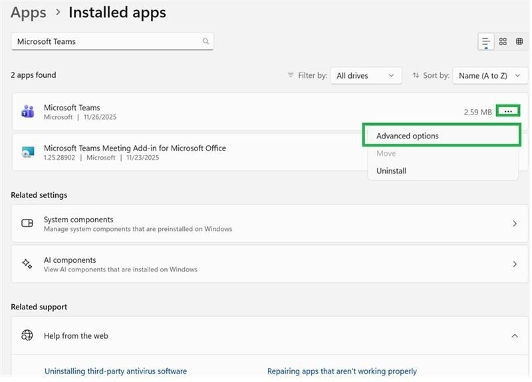Image resolution: width=532 pixels, height=382 pixels.
Task: Open Uninstalling third-party antivirus software link
Action: pyautogui.click(x=116, y=371)
